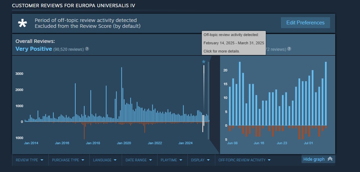Click the Jan 2024 axis label
The width and height of the screenshot is (360, 172).
(x=186, y=143)
